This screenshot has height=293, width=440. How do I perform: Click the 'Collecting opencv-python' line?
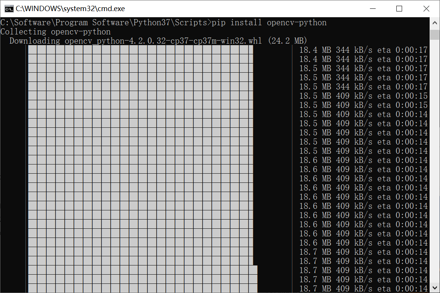pyautogui.click(x=56, y=32)
